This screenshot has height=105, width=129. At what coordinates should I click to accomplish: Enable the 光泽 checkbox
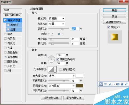pos(5,48)
